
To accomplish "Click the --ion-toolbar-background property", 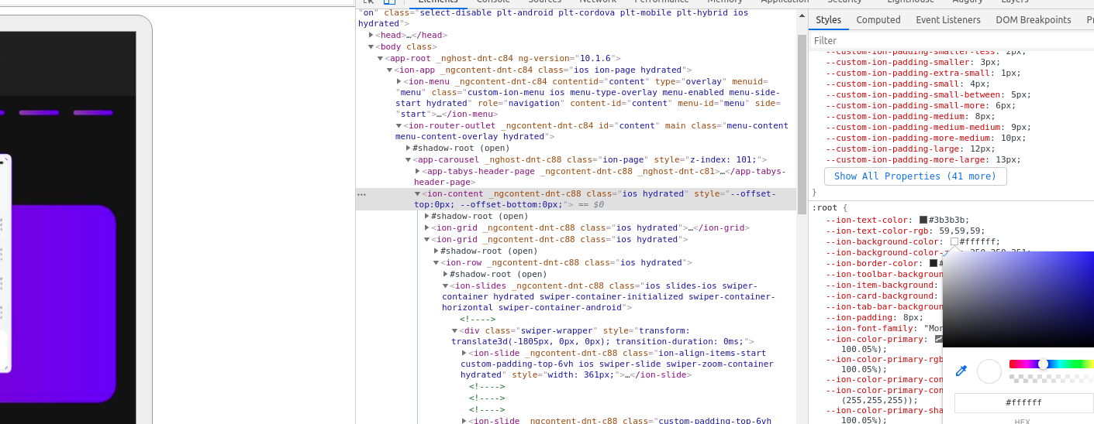I will (x=884, y=274).
